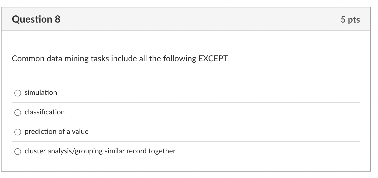The width and height of the screenshot is (378, 178).
Task: Click the Question 8 header
Action: pos(36,19)
